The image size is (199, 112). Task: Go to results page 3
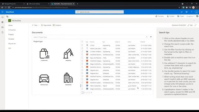point(87,93)
